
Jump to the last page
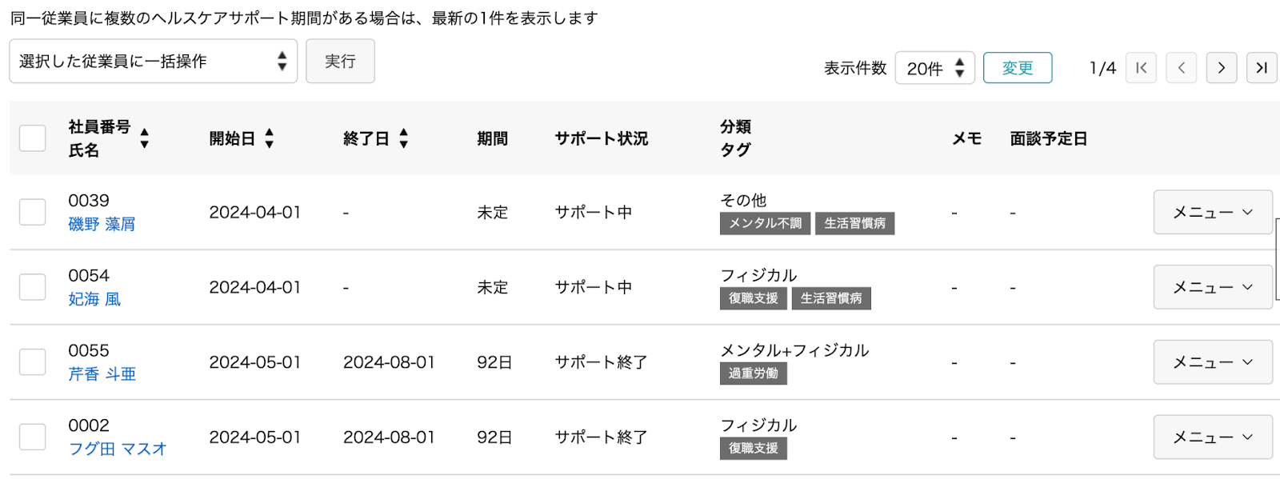click(1262, 68)
